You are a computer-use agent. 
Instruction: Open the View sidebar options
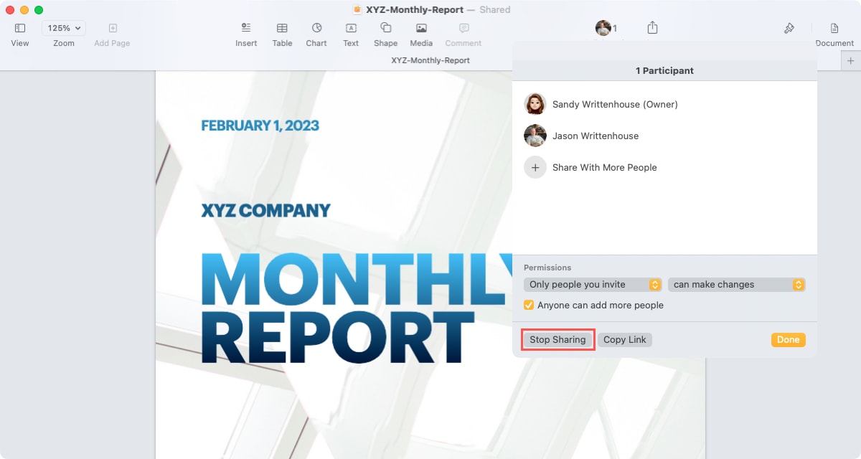pos(20,28)
